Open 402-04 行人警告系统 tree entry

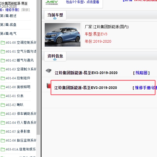coord(21,122)
